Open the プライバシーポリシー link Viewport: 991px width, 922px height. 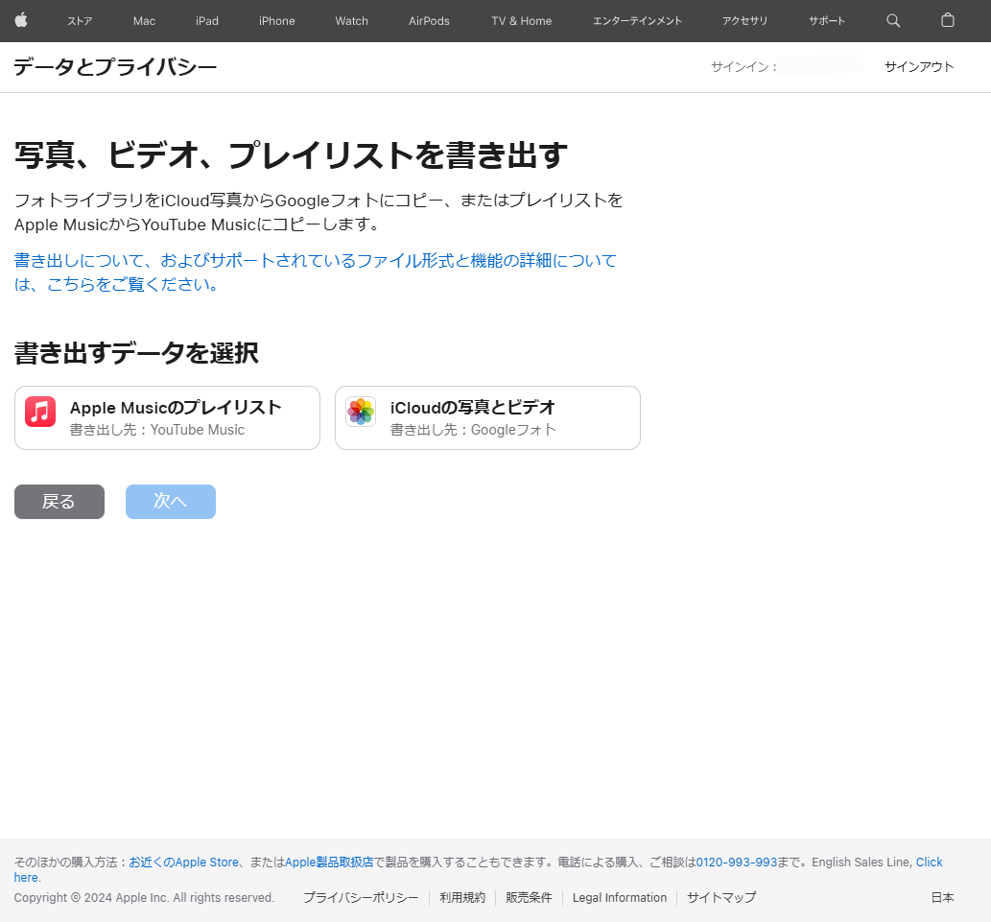pyautogui.click(x=361, y=897)
